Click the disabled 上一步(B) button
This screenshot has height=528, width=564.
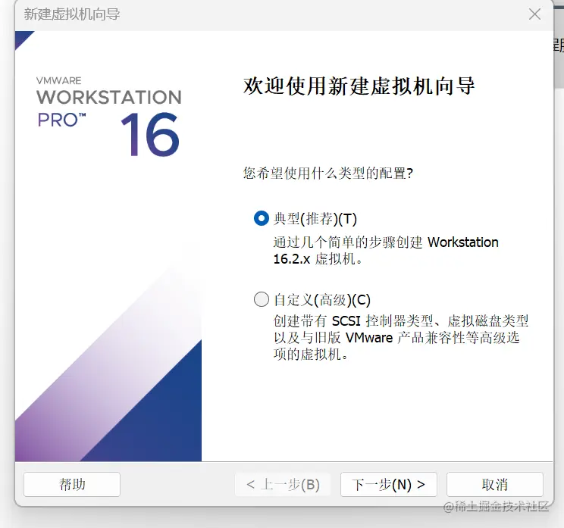[283, 485]
